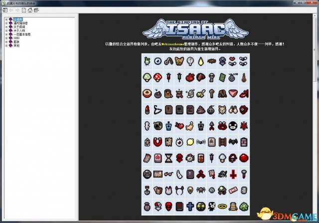Viewport: 319px width, 223px height.
Task: Select the 其他 topic label
Action: coord(16,45)
